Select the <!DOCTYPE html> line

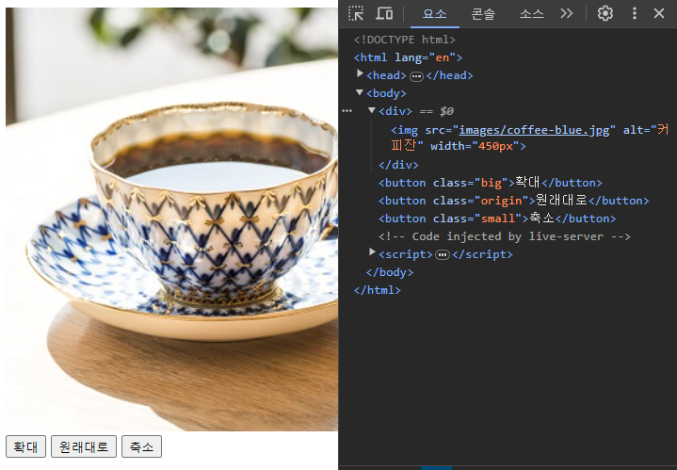click(x=405, y=40)
